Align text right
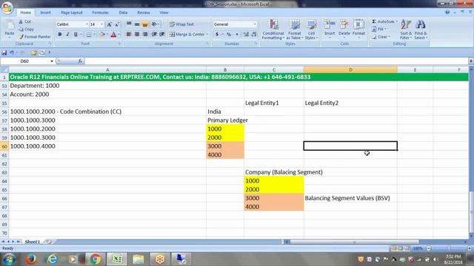Screen dimensions: 474x266 (x=145, y=35)
